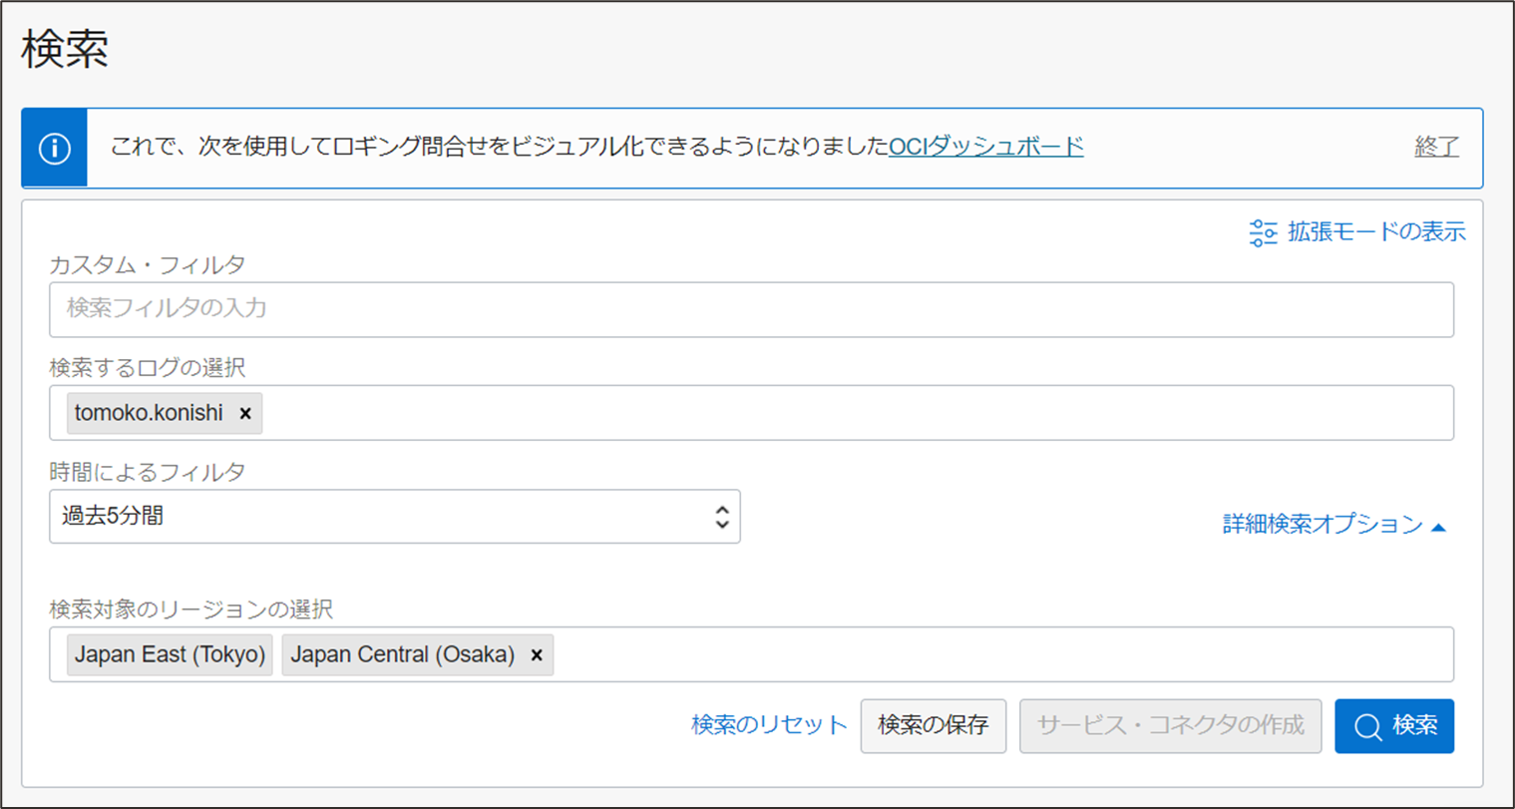Click the sliders icon beside 拡張モードの表示
Image resolution: width=1515 pixels, height=809 pixels.
coord(1262,231)
